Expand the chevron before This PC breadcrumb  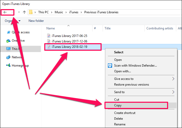pos(35,12)
